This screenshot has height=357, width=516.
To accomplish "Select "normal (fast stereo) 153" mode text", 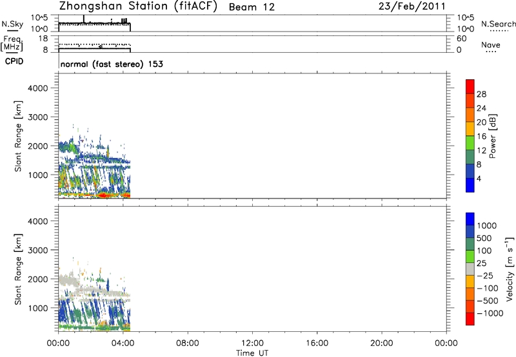I will pyautogui.click(x=112, y=64).
